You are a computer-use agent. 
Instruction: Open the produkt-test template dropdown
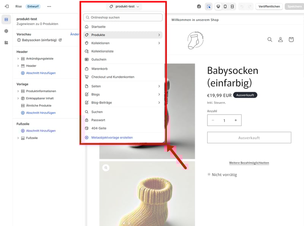[x=124, y=6]
